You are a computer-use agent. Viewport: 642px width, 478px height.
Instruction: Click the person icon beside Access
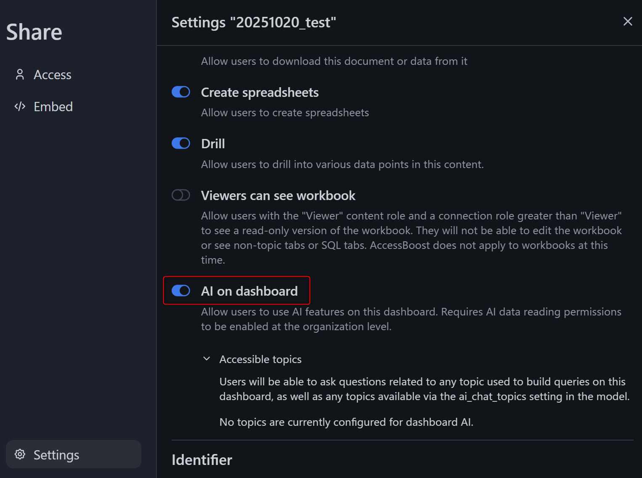[20, 75]
